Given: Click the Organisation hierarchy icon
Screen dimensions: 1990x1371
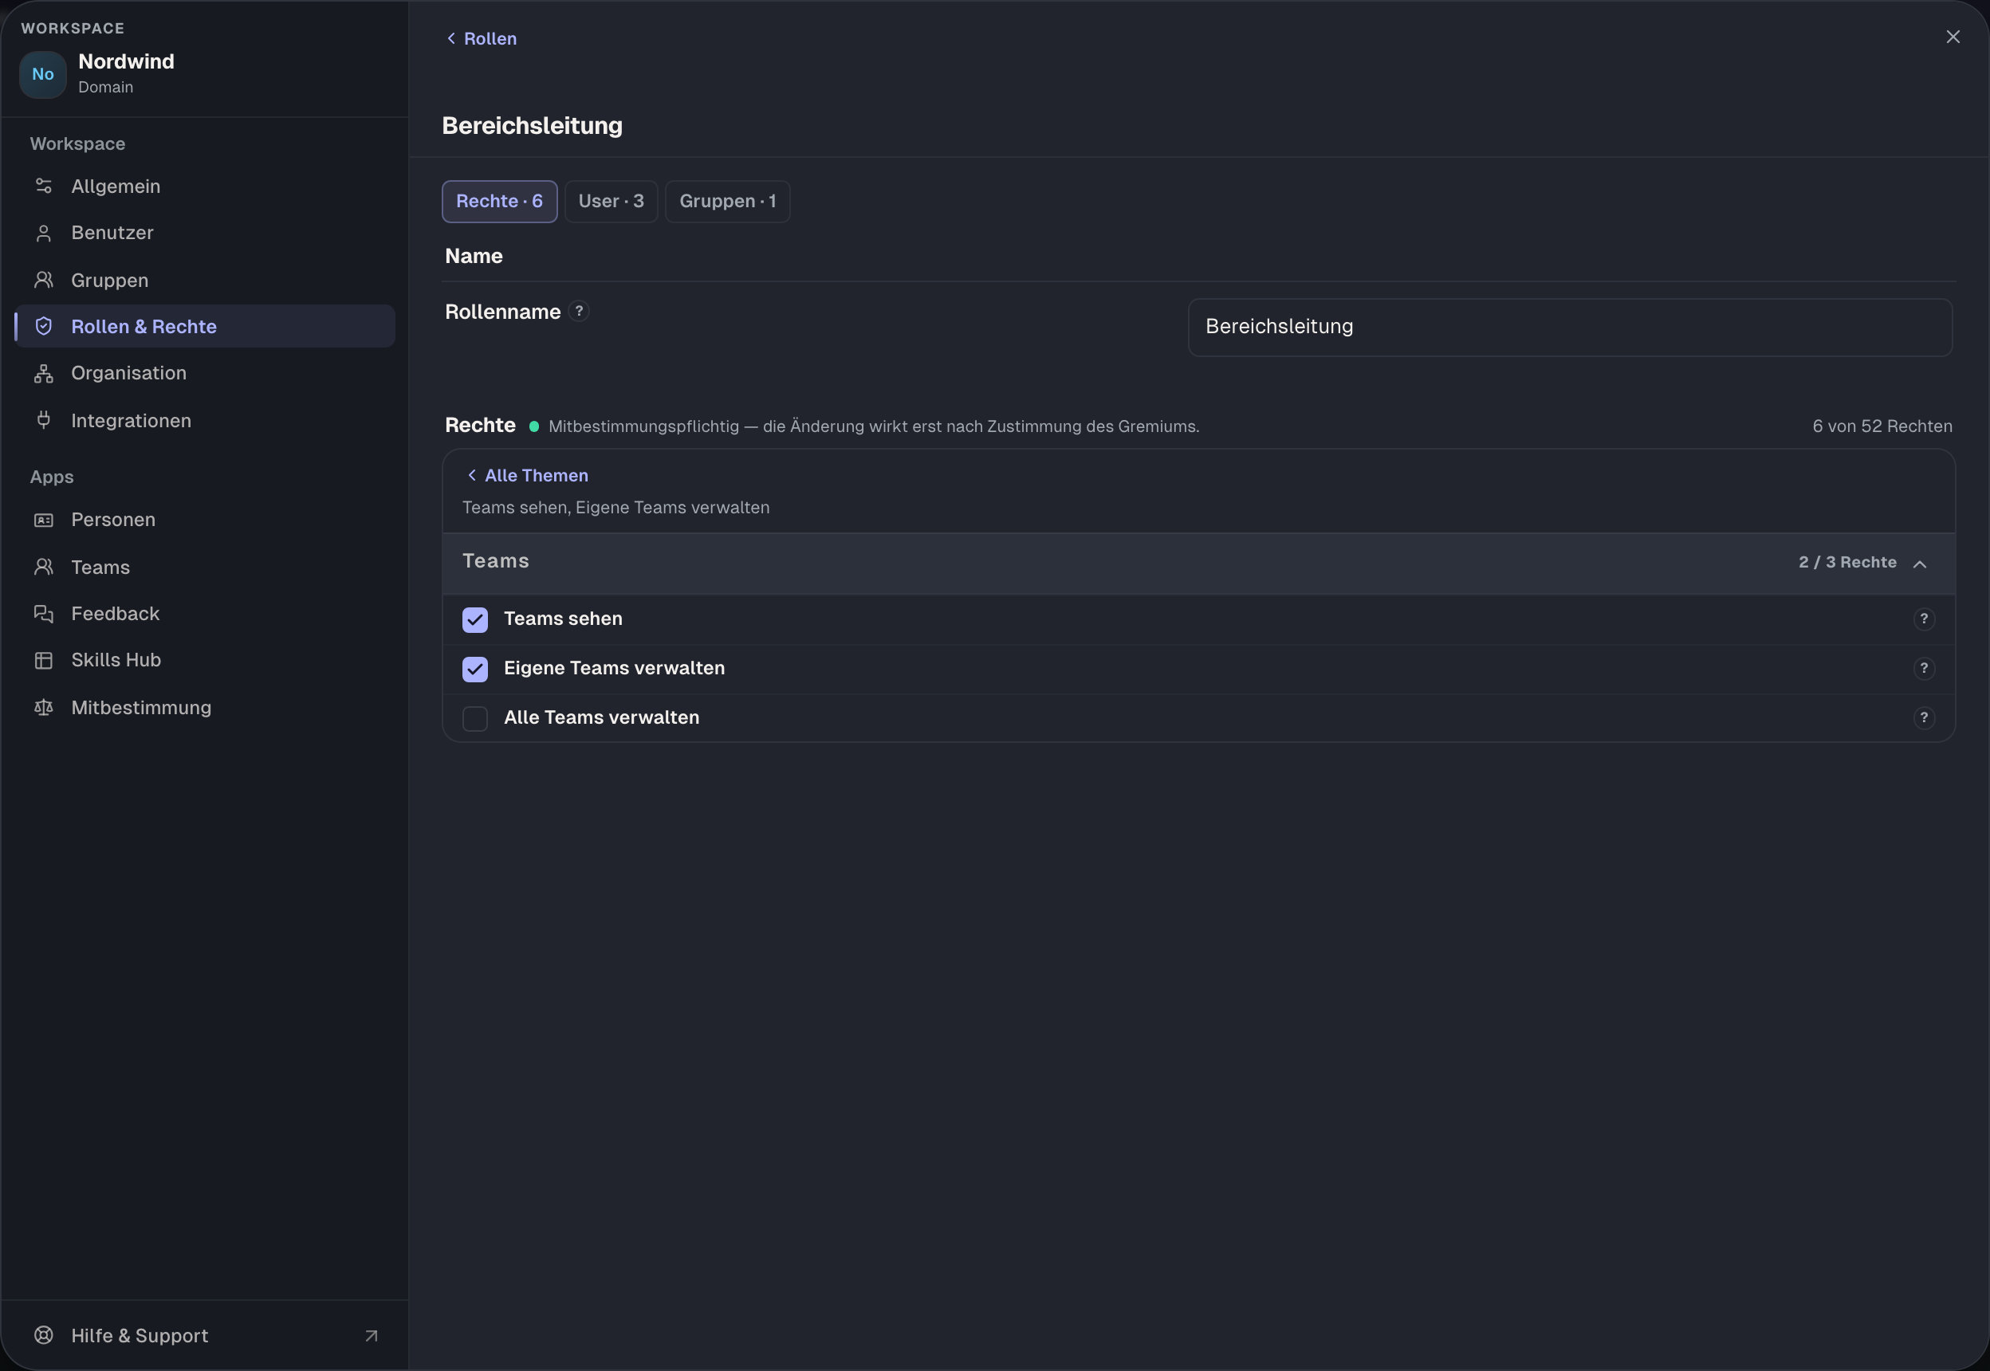Looking at the screenshot, I should click(44, 374).
